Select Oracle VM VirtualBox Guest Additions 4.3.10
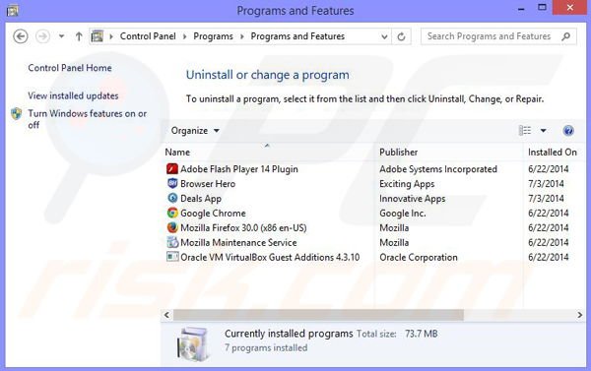This screenshot has width=591, height=371. (x=270, y=257)
